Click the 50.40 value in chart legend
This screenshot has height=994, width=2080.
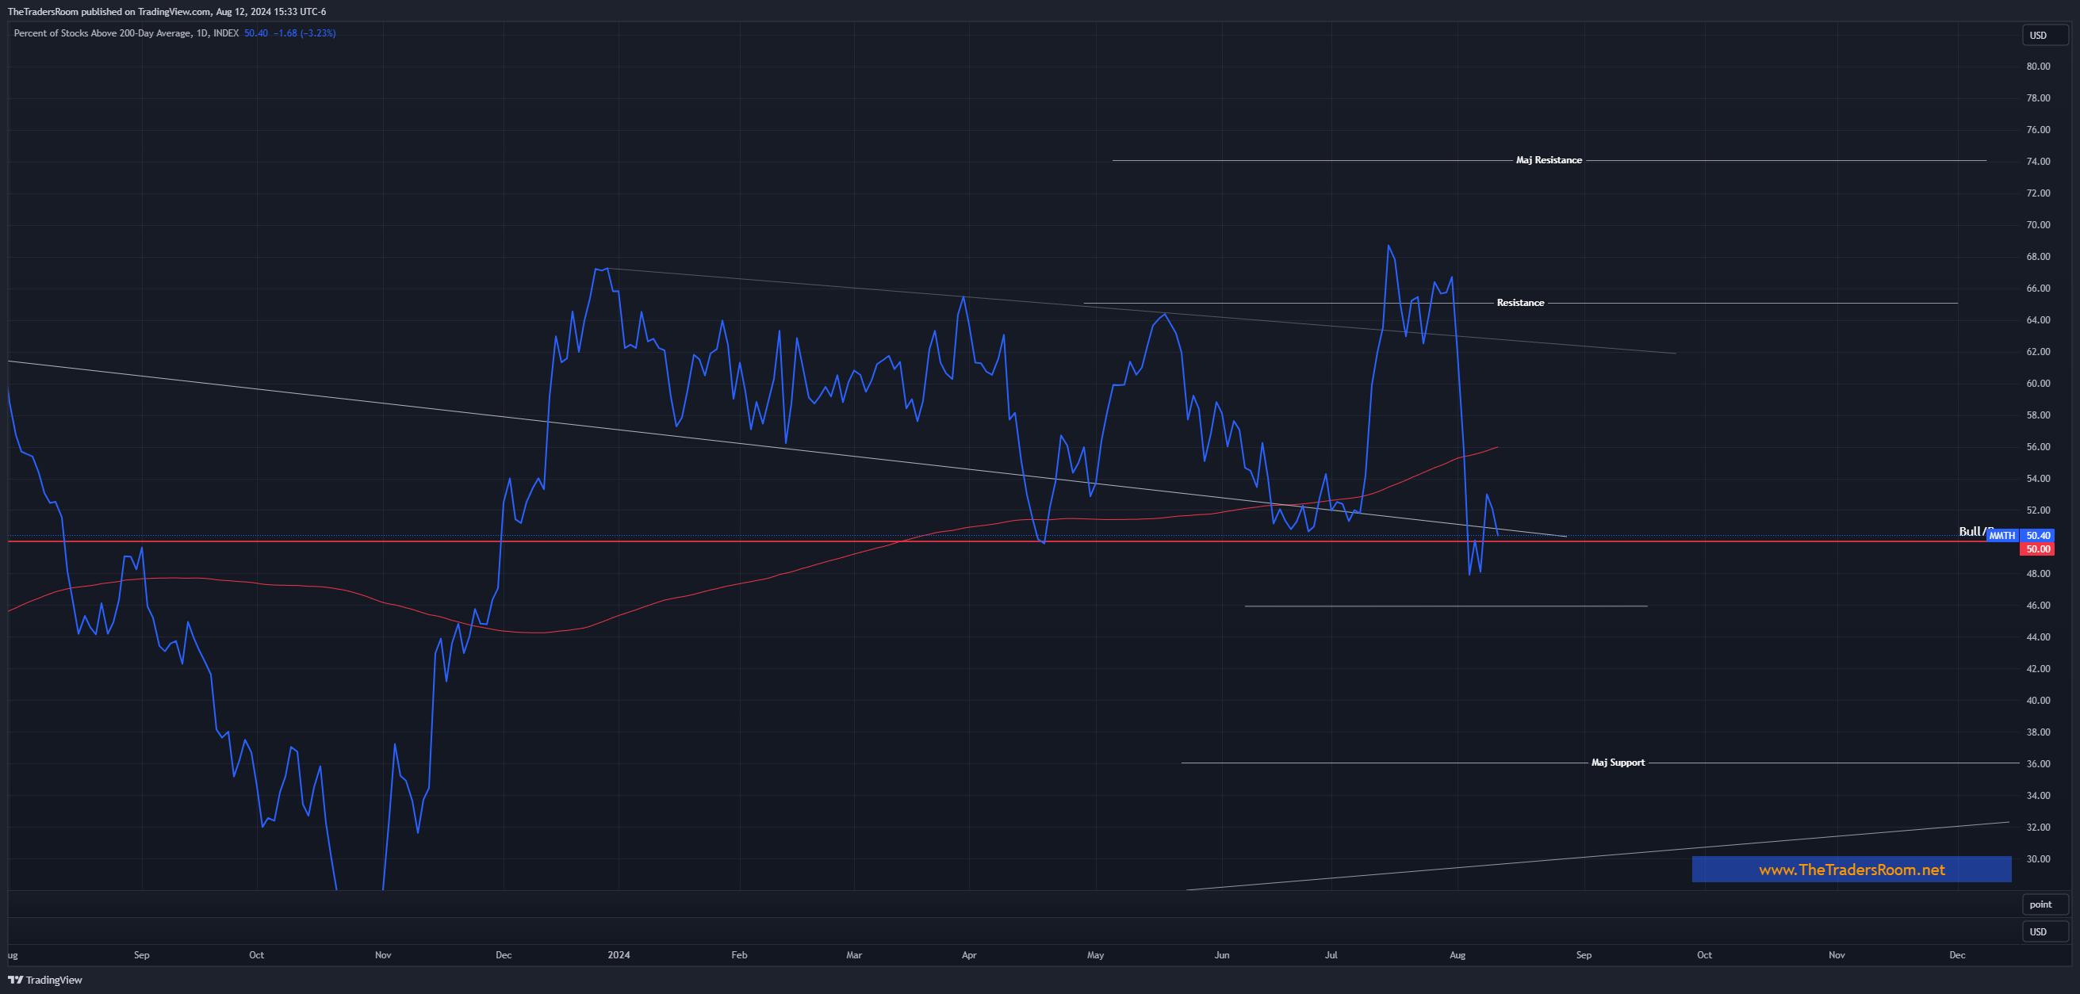click(x=256, y=33)
